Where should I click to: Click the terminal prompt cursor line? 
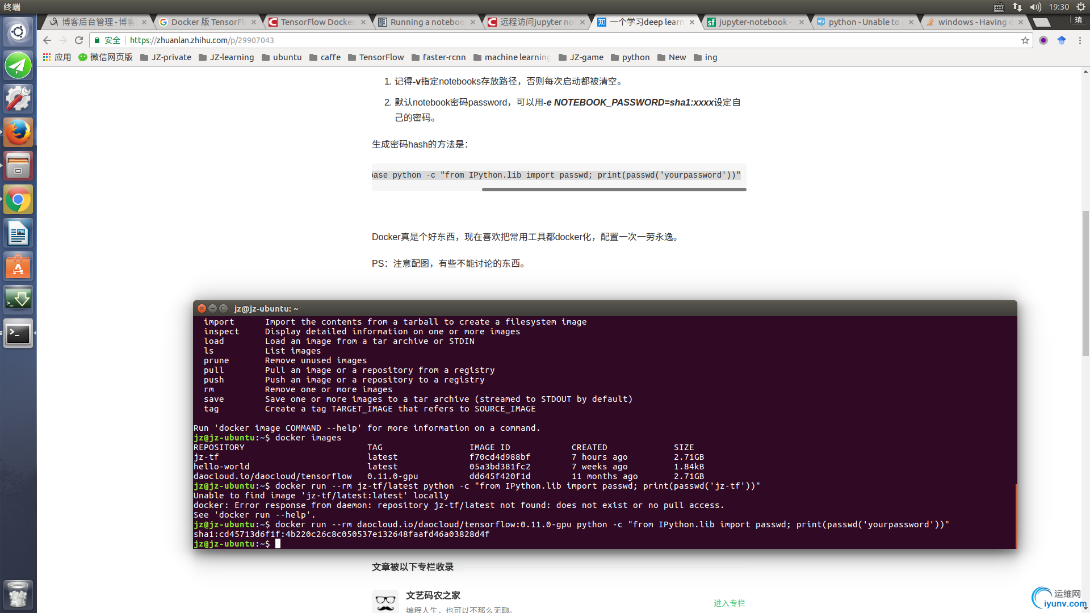pos(237,544)
